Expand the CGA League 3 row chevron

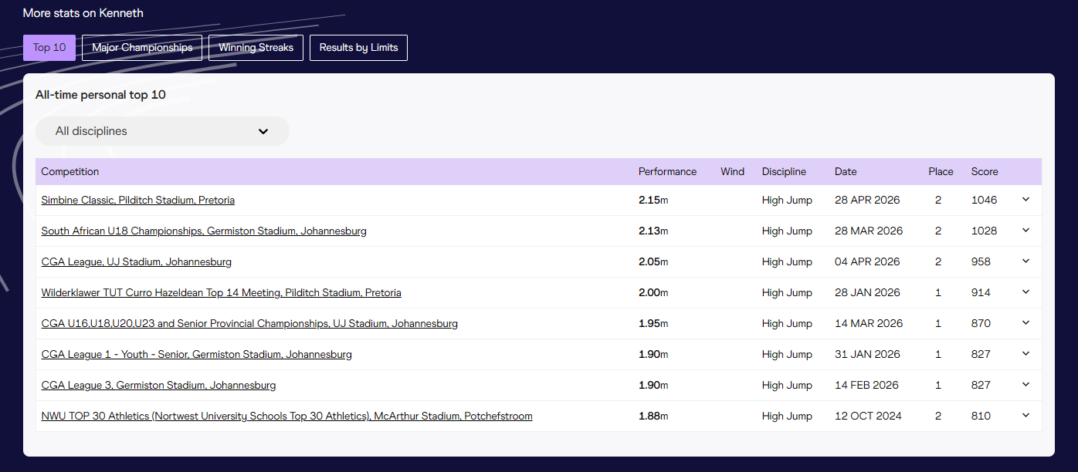tap(1025, 385)
